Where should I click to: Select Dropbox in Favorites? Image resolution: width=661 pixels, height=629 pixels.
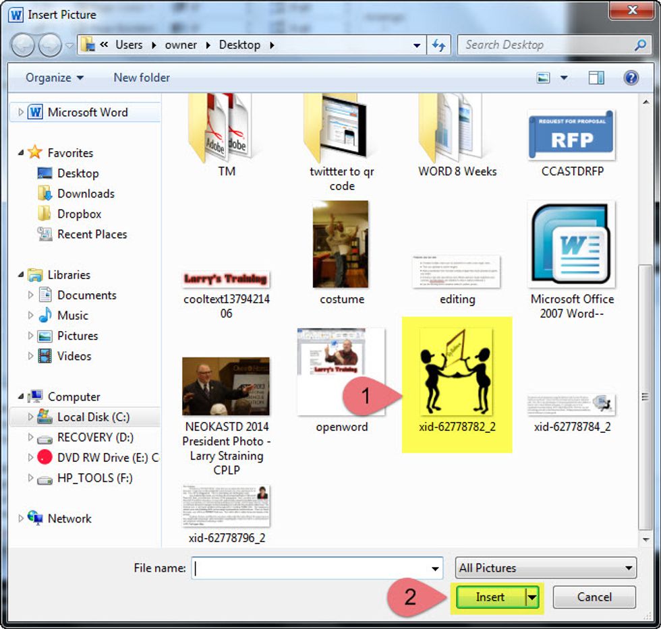79,214
